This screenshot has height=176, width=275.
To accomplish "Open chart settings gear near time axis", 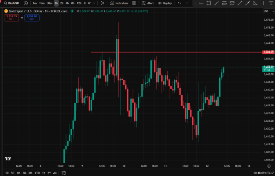I will tap(269, 166).
